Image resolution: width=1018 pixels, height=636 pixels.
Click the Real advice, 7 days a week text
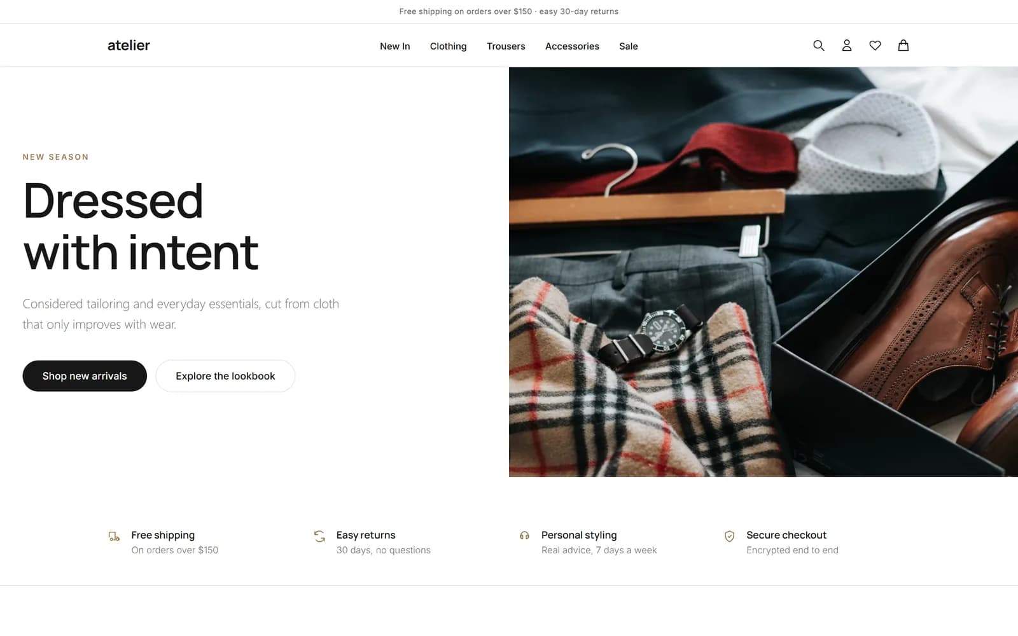tap(599, 550)
